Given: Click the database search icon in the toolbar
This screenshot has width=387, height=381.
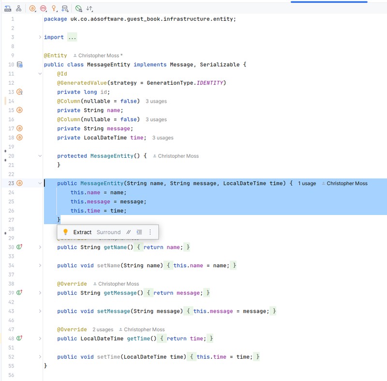Looking at the screenshot, I should [64, 8].
